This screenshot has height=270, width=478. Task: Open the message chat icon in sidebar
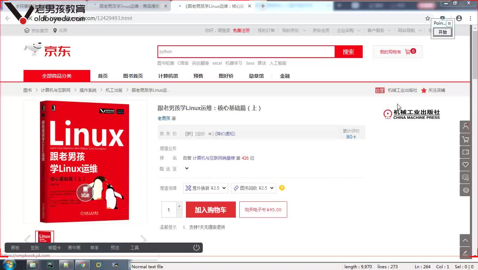coord(465,178)
